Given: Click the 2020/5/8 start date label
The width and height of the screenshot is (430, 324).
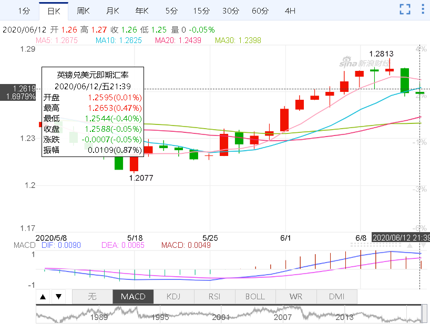Looking at the screenshot, I should coord(51,238).
